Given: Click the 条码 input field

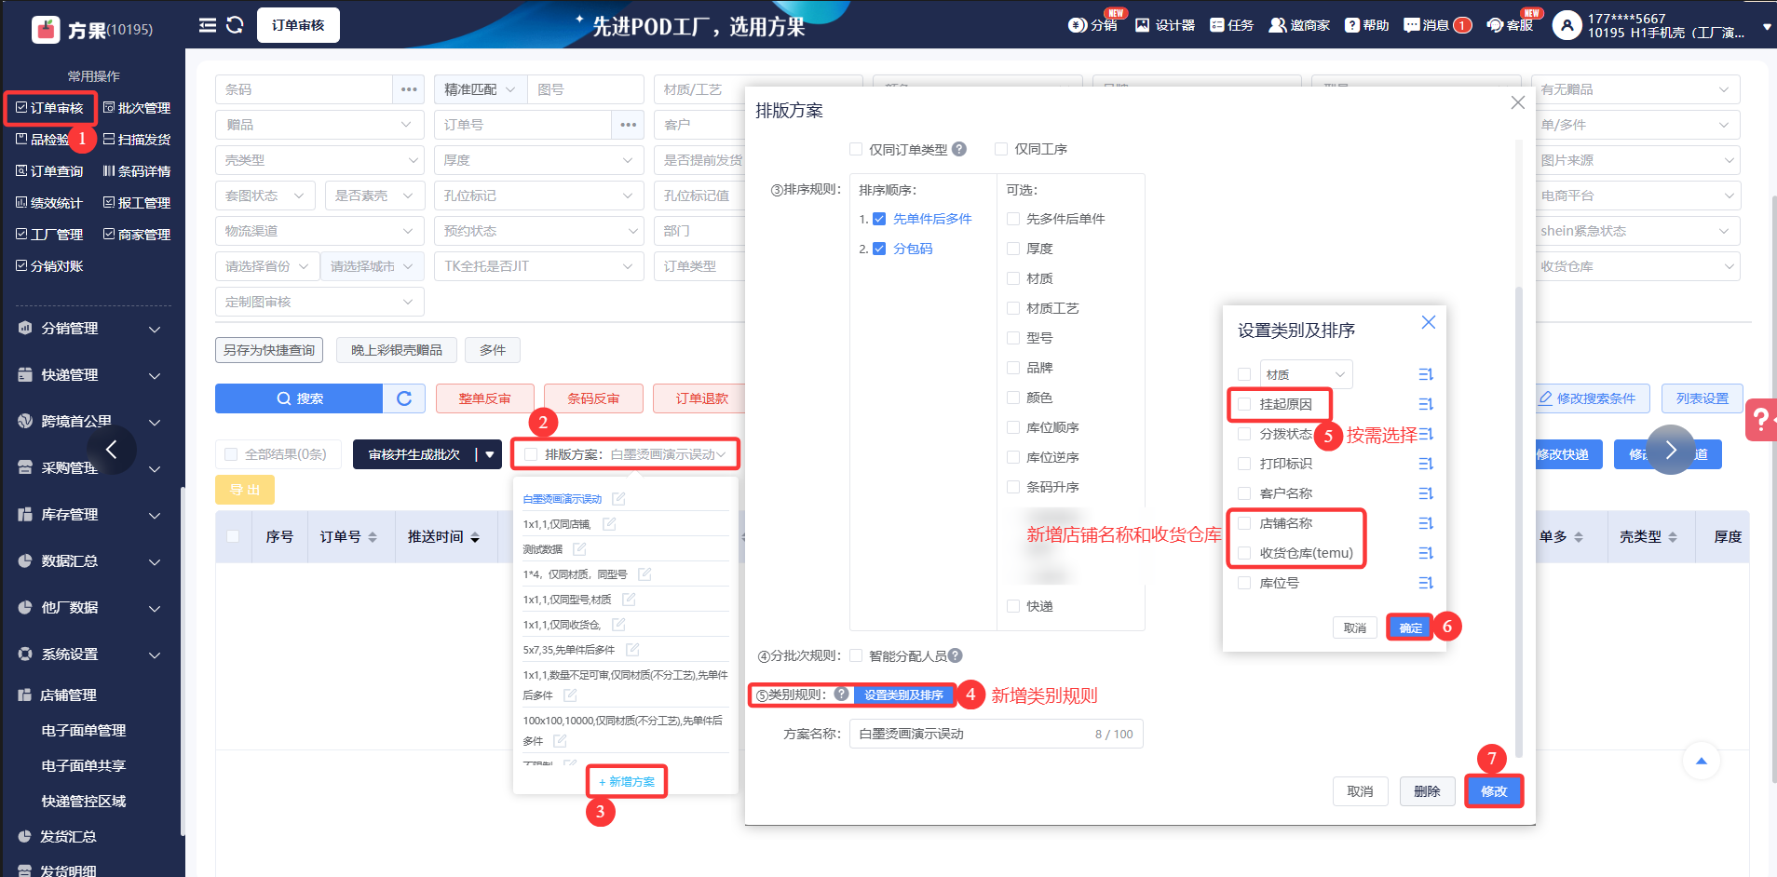Looking at the screenshot, I should point(304,89).
